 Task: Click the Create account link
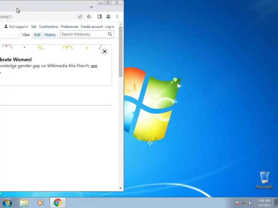(x=92, y=27)
